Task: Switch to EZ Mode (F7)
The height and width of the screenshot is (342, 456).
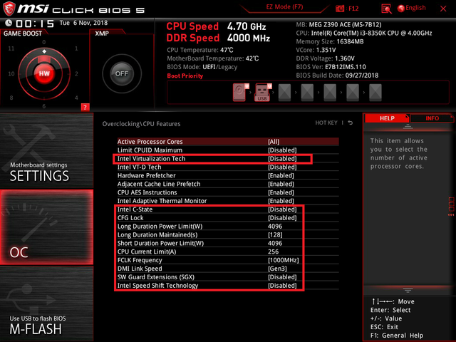Action: click(284, 7)
